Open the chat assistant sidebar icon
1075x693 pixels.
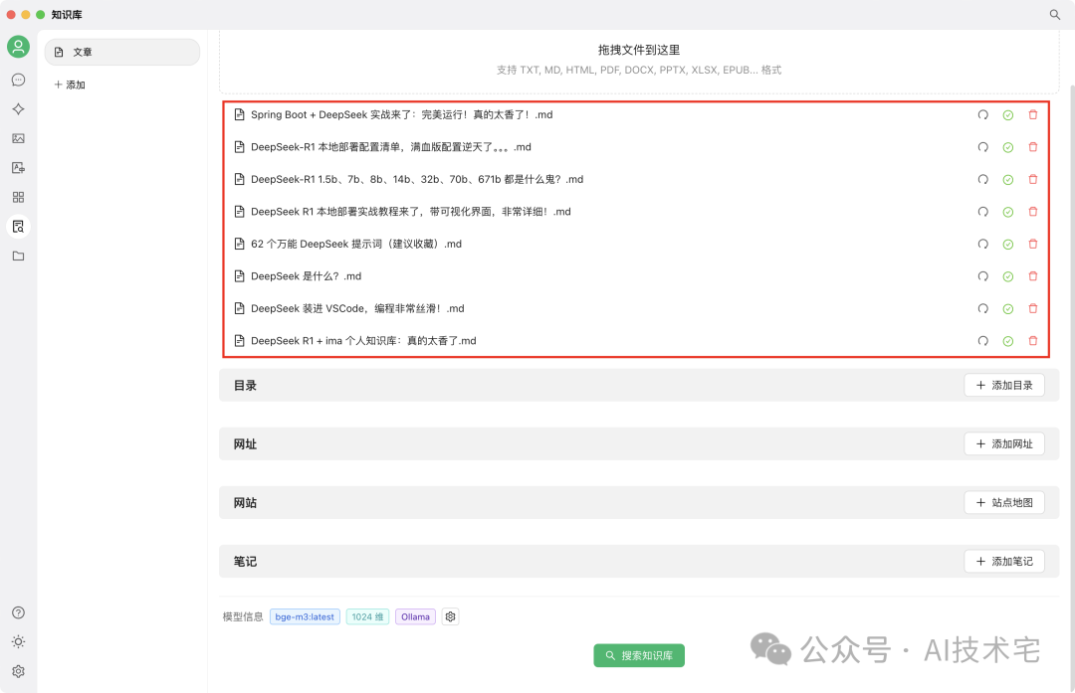19,81
